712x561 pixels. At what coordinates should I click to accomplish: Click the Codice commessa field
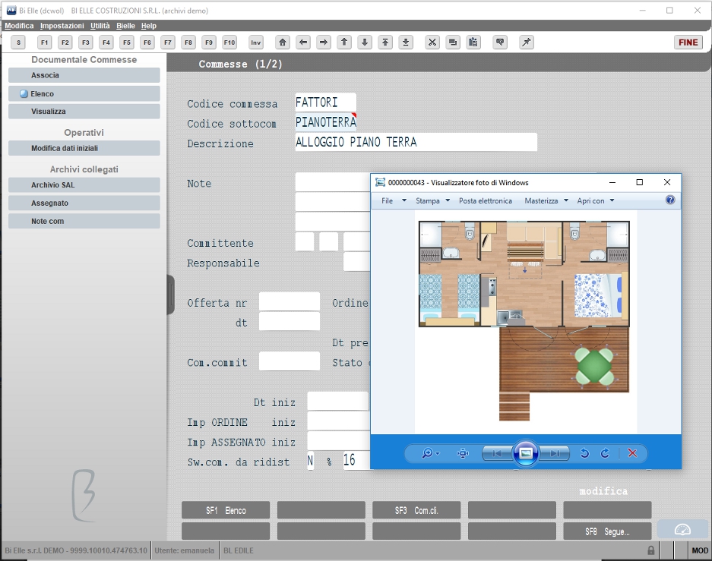(x=325, y=102)
